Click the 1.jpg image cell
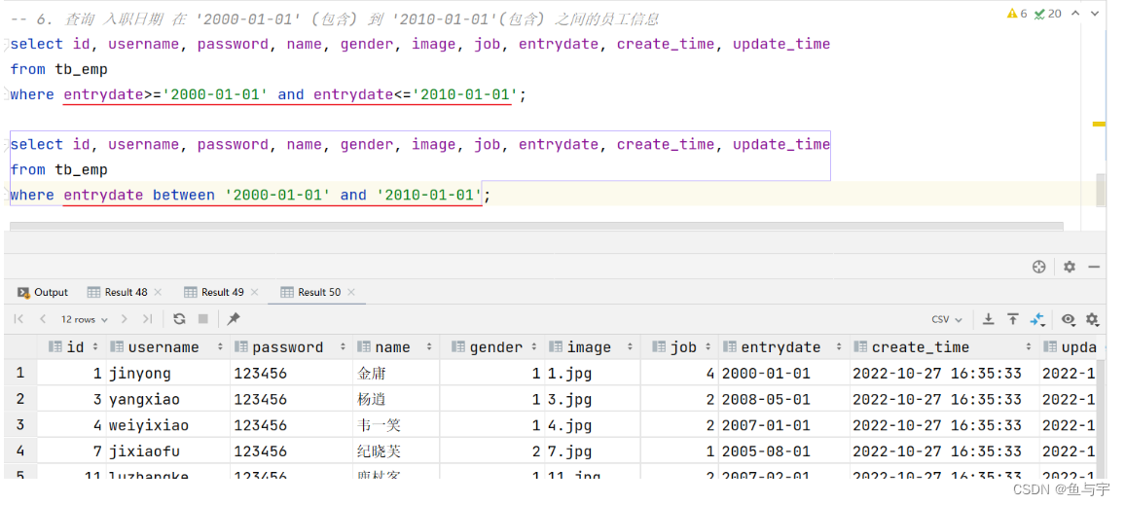Image resolution: width=1125 pixels, height=505 pixels. tap(593, 373)
